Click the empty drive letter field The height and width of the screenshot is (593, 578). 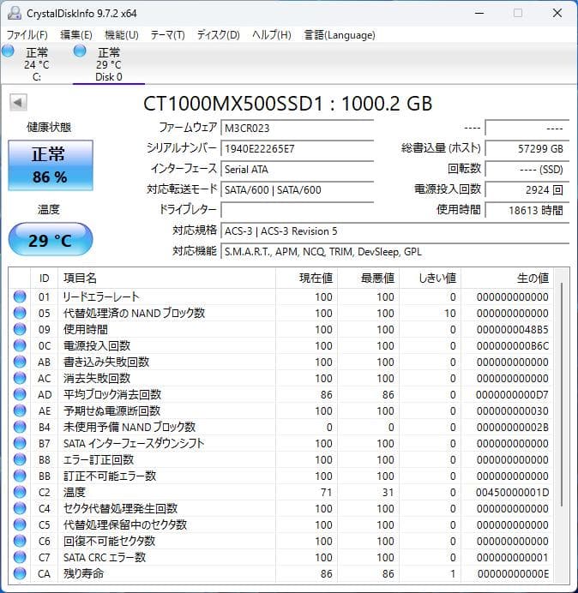(x=297, y=210)
